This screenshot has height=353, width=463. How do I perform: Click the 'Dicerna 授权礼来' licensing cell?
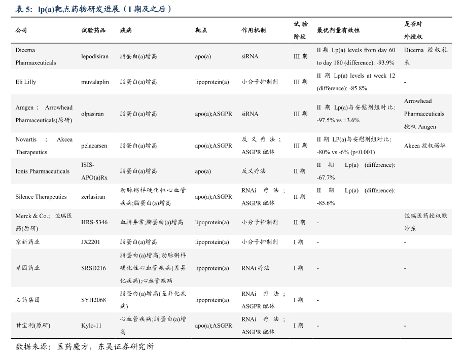coord(426,56)
